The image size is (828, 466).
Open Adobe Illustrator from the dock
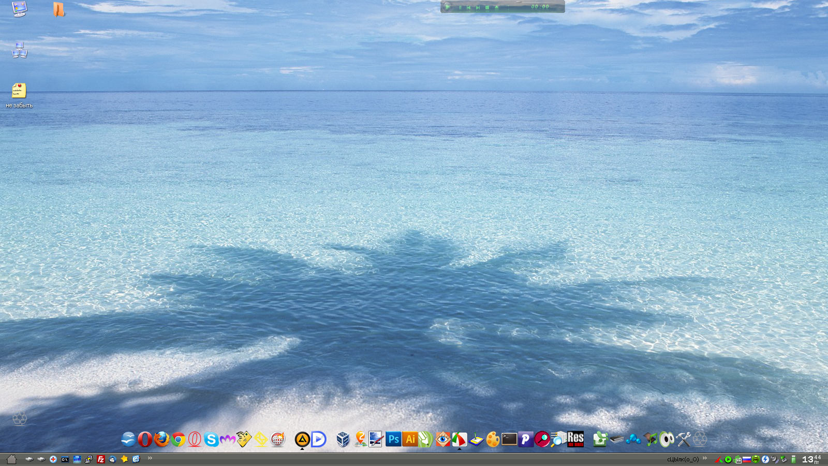410,440
